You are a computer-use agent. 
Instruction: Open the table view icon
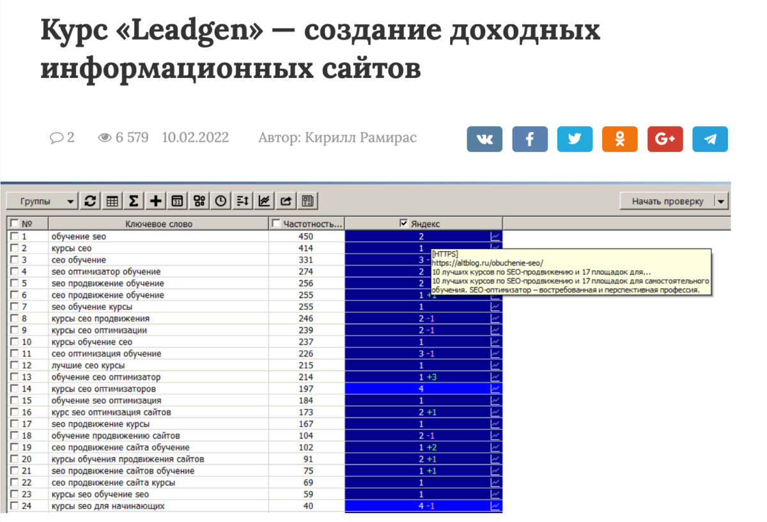111,200
